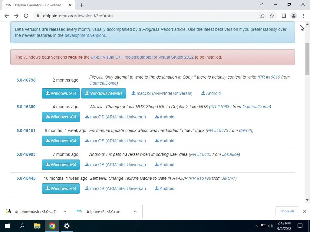Open the Windows Start menu
Screen dimensions: 310x232
[x=7, y=226]
